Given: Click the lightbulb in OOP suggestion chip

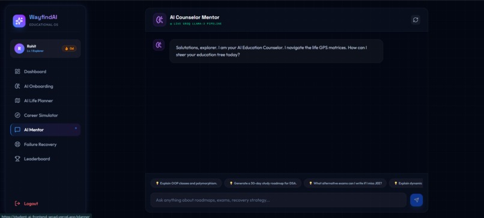Looking at the screenshot, I should coord(157,183).
